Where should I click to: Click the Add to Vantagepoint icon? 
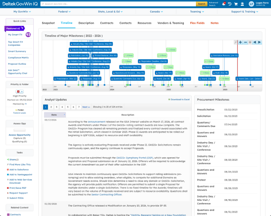(x=8, y=175)
